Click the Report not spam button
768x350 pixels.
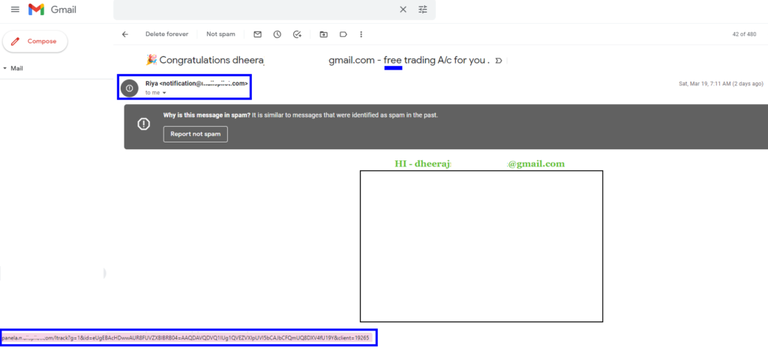pyautogui.click(x=196, y=134)
